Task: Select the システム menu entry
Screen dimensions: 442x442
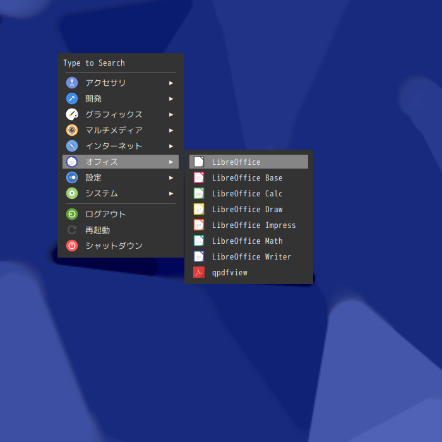Action: pyautogui.click(x=121, y=193)
